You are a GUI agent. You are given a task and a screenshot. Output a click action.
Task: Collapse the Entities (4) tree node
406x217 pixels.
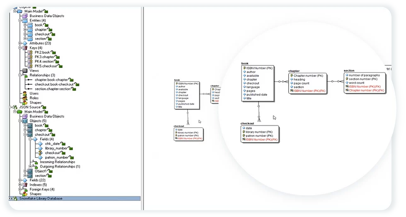tap(20, 20)
